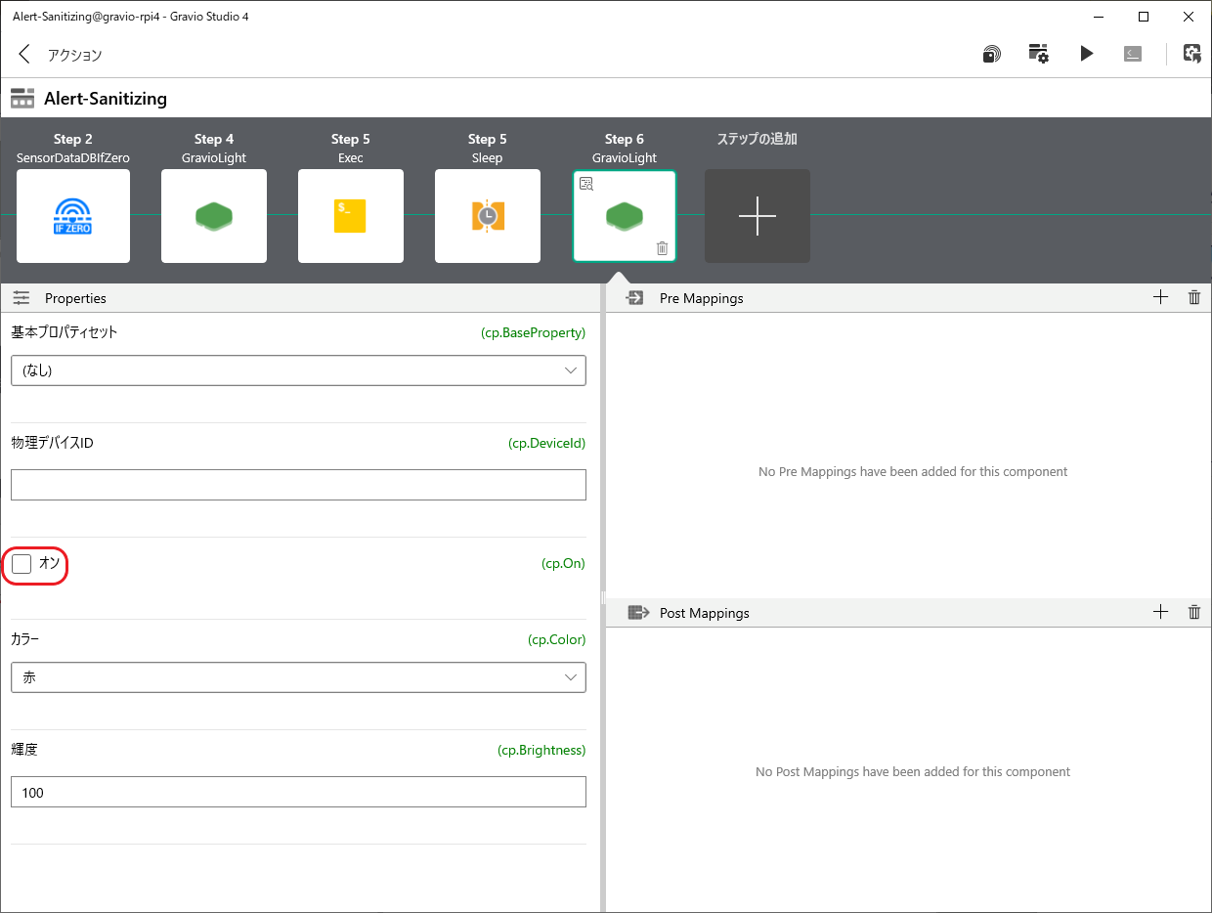
Task: Click the (cp.Brightness) green label
Action: point(541,751)
